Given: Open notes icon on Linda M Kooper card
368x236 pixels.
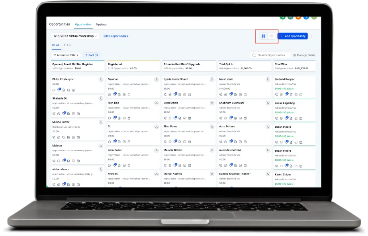Looking at the screenshot, I should (291, 95).
